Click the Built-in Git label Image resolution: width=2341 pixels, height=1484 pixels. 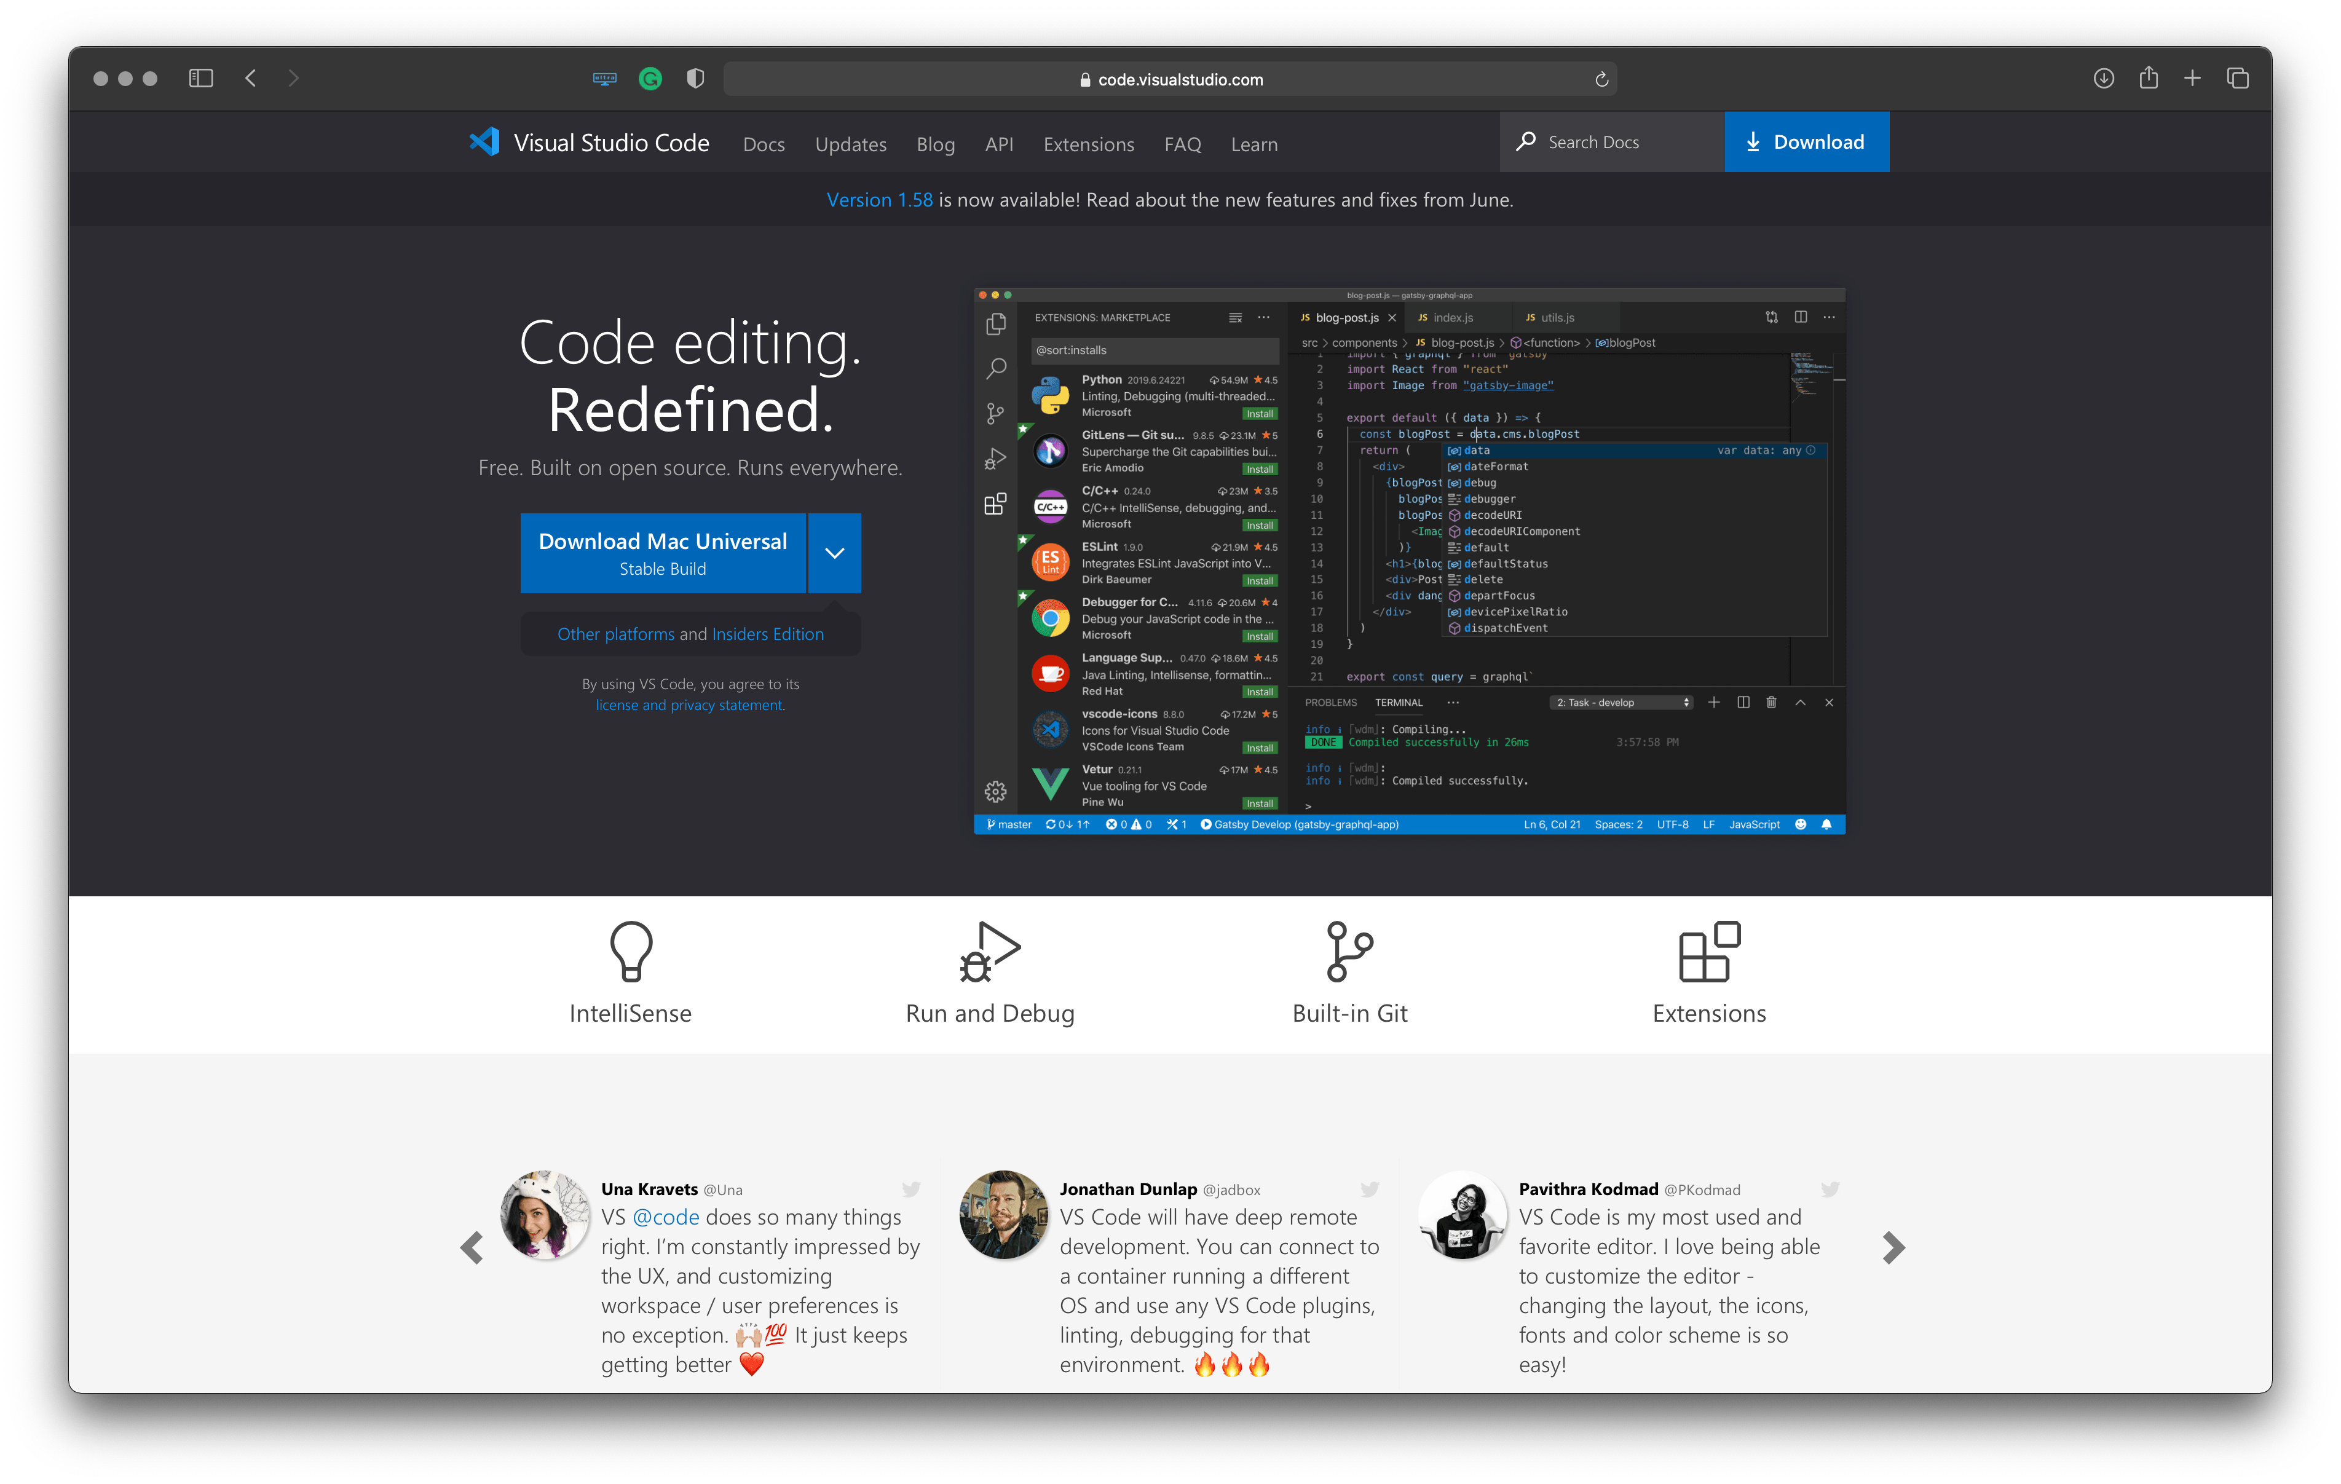tap(1349, 1013)
